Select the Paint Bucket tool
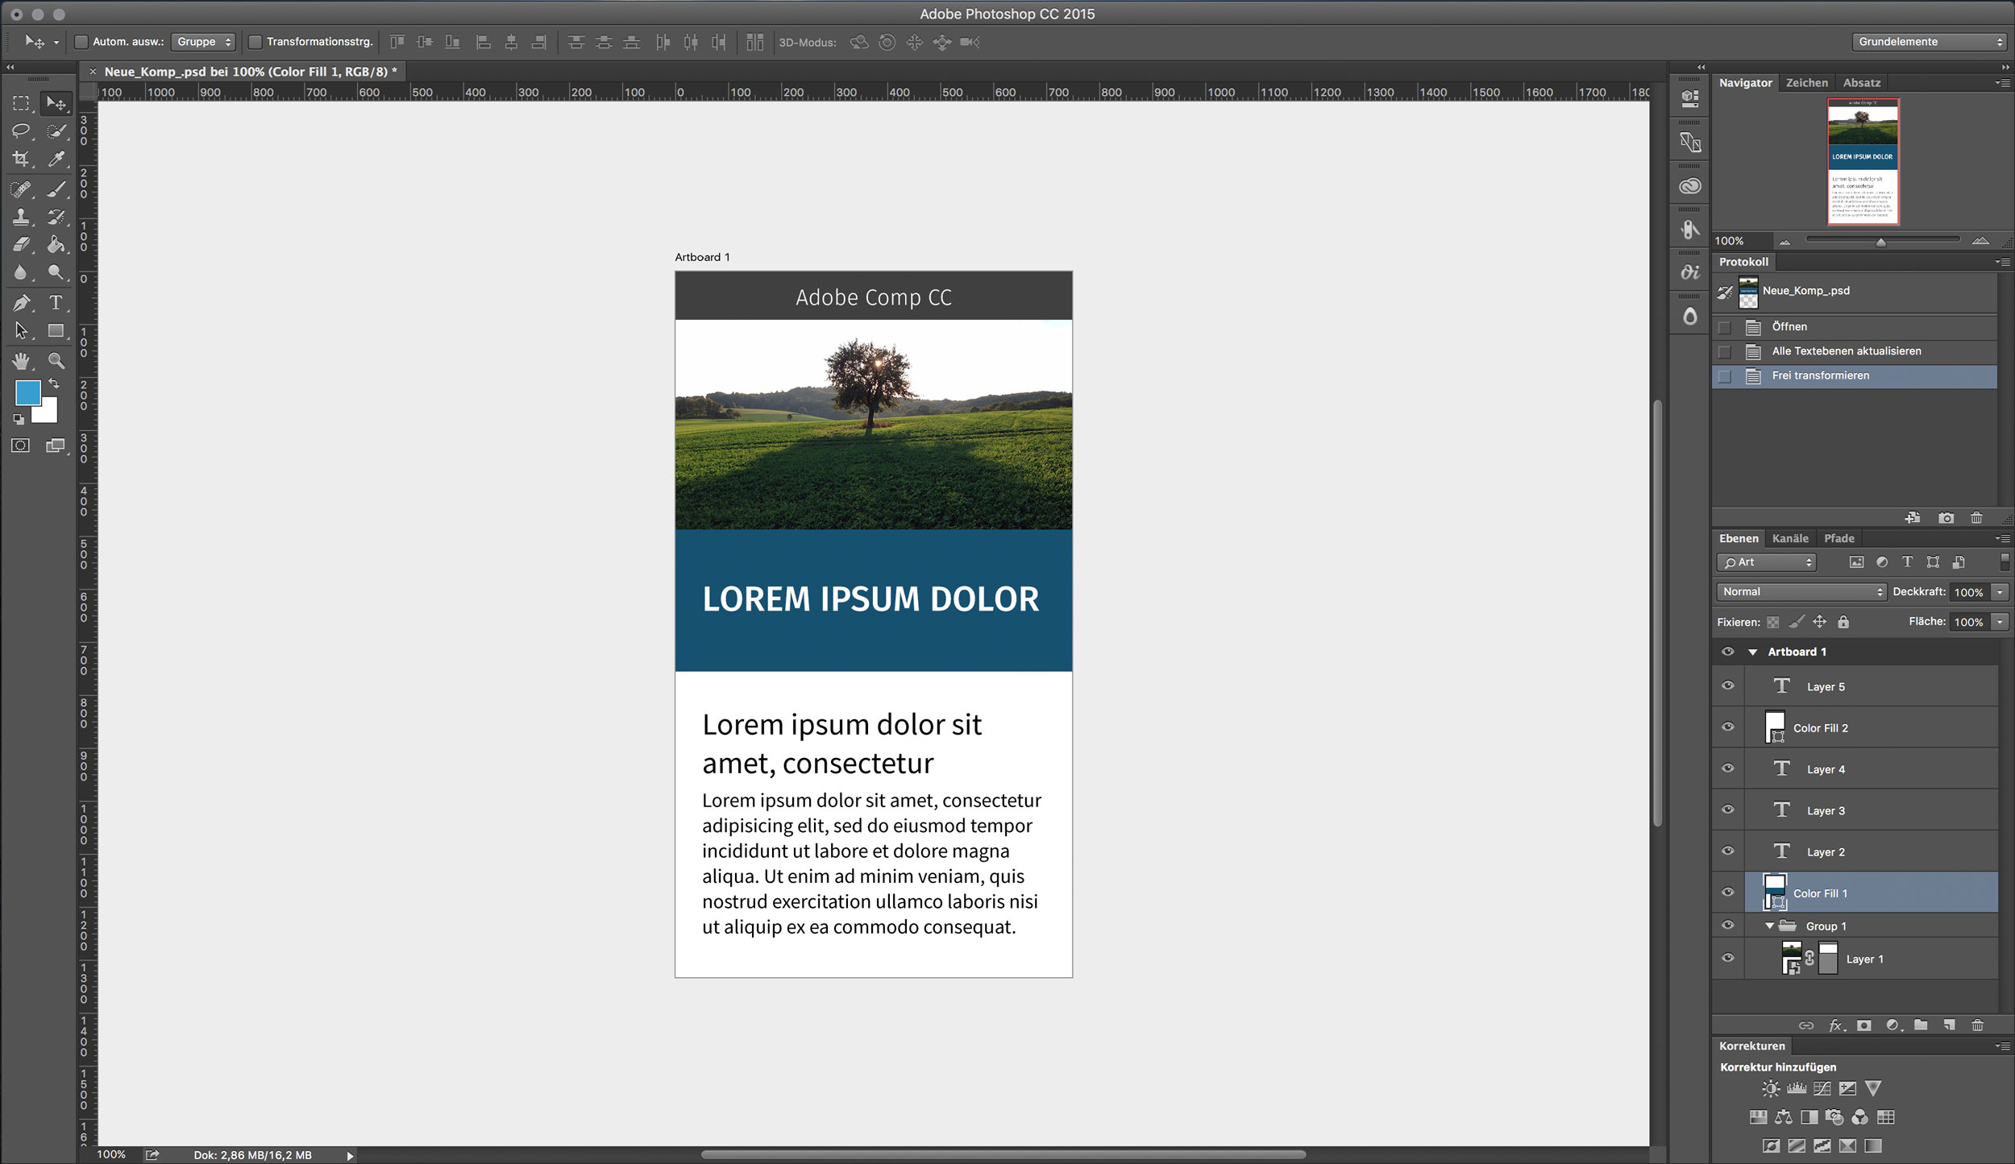Image resolution: width=2015 pixels, height=1164 pixels. [x=56, y=244]
